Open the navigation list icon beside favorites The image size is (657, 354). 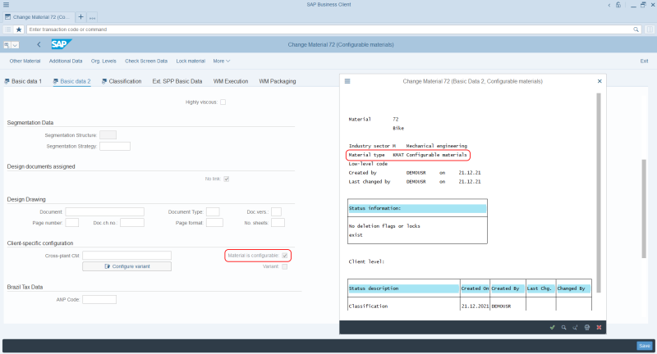coord(8,29)
